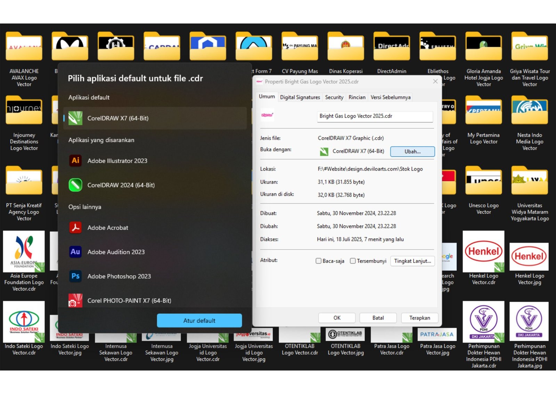Toggle the Tersembunyi checkbox
Image resolution: width=556 pixels, height=394 pixels.
tap(353, 261)
